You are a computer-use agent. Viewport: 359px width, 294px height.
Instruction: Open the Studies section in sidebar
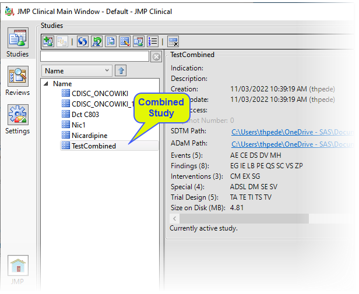pyautogui.click(x=17, y=43)
